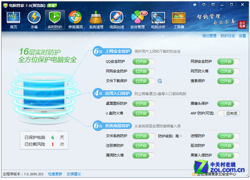This screenshot has width=250, height=180.
Task: Open the 修复漏洞 repair icon
Action: 75,20
